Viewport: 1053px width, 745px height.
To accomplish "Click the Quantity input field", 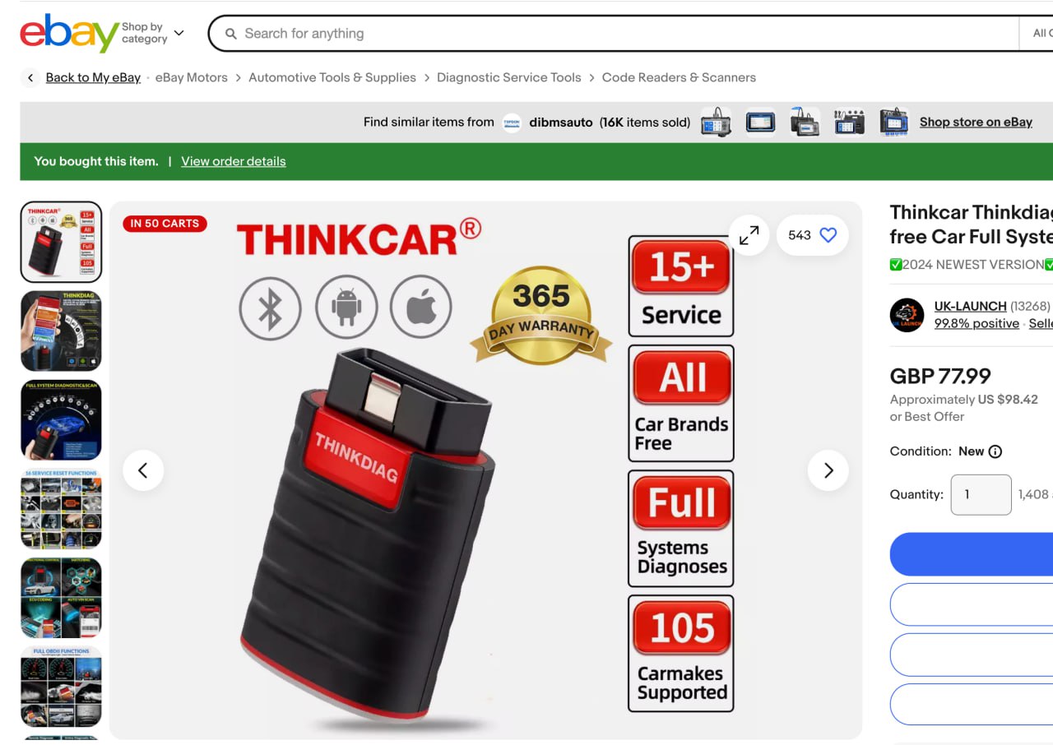I will tap(981, 495).
